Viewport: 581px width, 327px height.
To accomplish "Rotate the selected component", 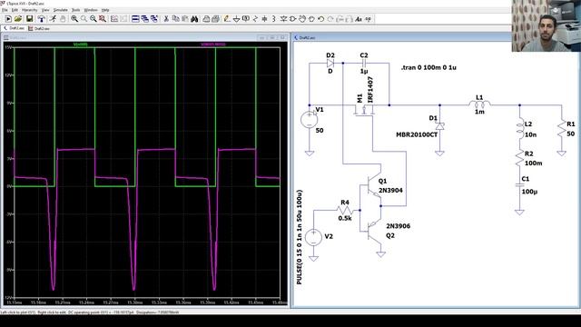I will [x=340, y=18].
